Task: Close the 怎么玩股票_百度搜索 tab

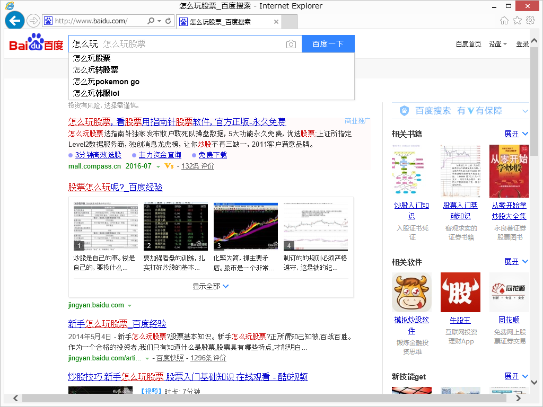Action: point(276,22)
